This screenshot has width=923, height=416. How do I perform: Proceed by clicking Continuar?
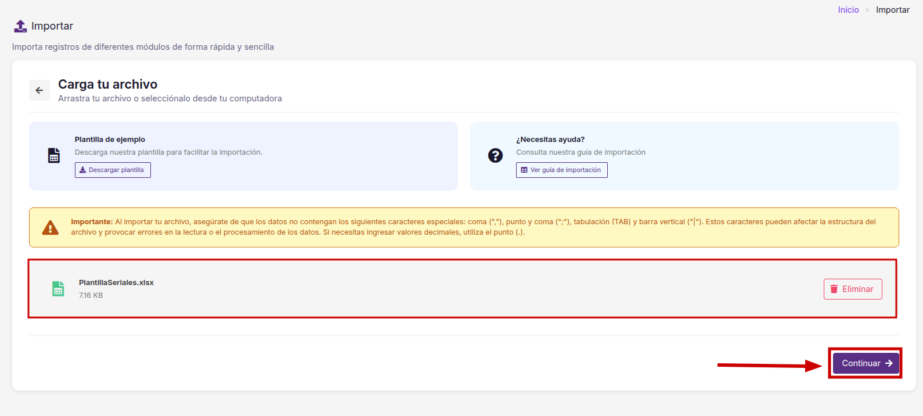pos(866,363)
